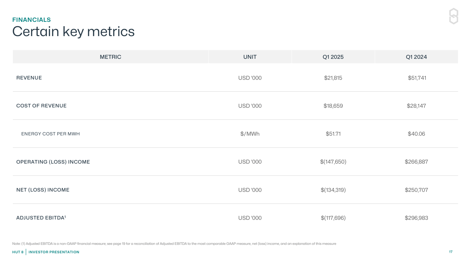This screenshot has width=467, height=262.
Task: Select Adjusted EBITDA value $296,983
Action: (x=417, y=218)
